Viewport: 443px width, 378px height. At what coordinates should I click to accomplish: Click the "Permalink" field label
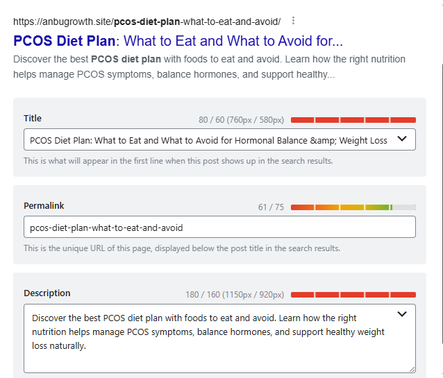[x=44, y=206]
